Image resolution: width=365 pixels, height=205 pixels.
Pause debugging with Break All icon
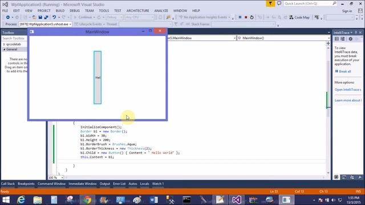tap(240, 17)
